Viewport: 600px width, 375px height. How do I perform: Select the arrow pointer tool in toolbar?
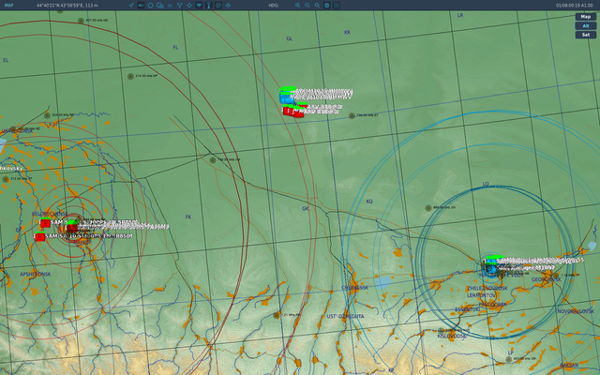point(131,6)
